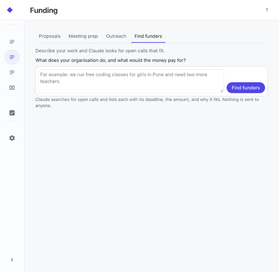
Task: Click the 'What does your organisation do' label
Action: [111, 60]
